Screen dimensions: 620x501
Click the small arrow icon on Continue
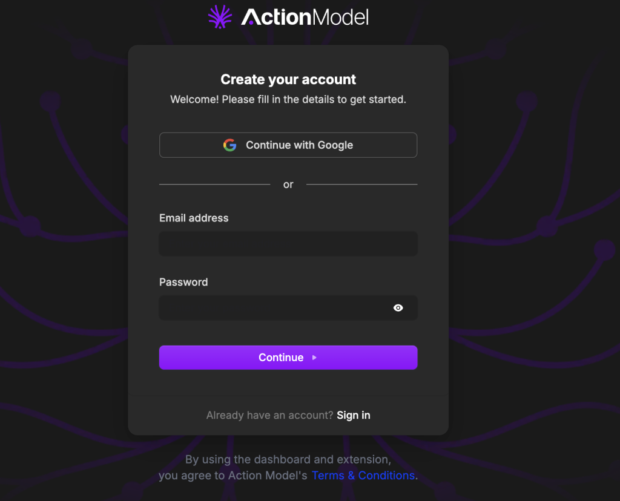[x=314, y=358]
